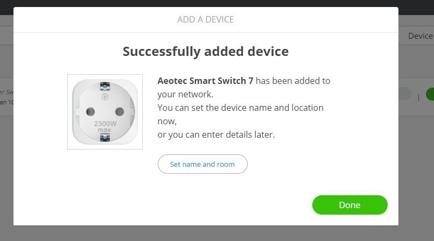
Task: Click the top grounding clip on the plug
Action: coord(105,86)
